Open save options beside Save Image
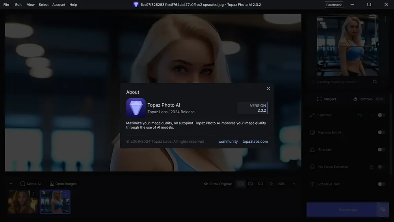Screen dimensions: 394x222 pos(383,210)
